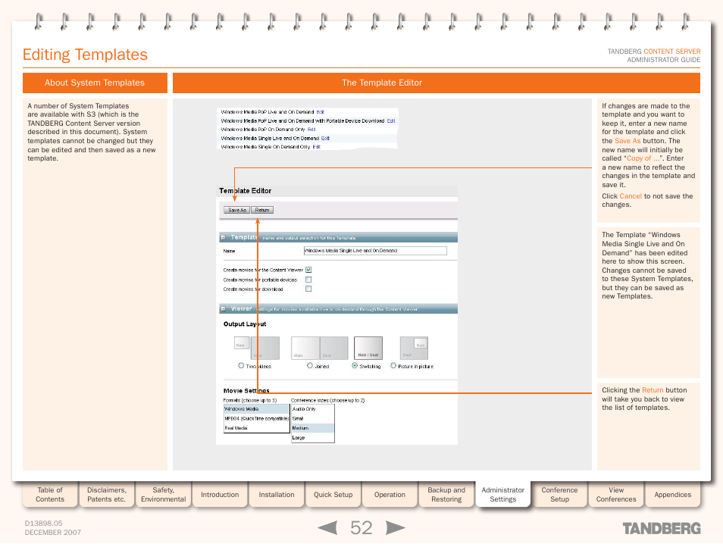This screenshot has width=723, height=544.
Task: Open the Disclaimers, Patents etc. tab
Action: 107,495
